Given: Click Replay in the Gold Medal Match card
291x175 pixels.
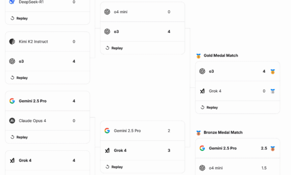Looking at the screenshot, I should (209, 108).
